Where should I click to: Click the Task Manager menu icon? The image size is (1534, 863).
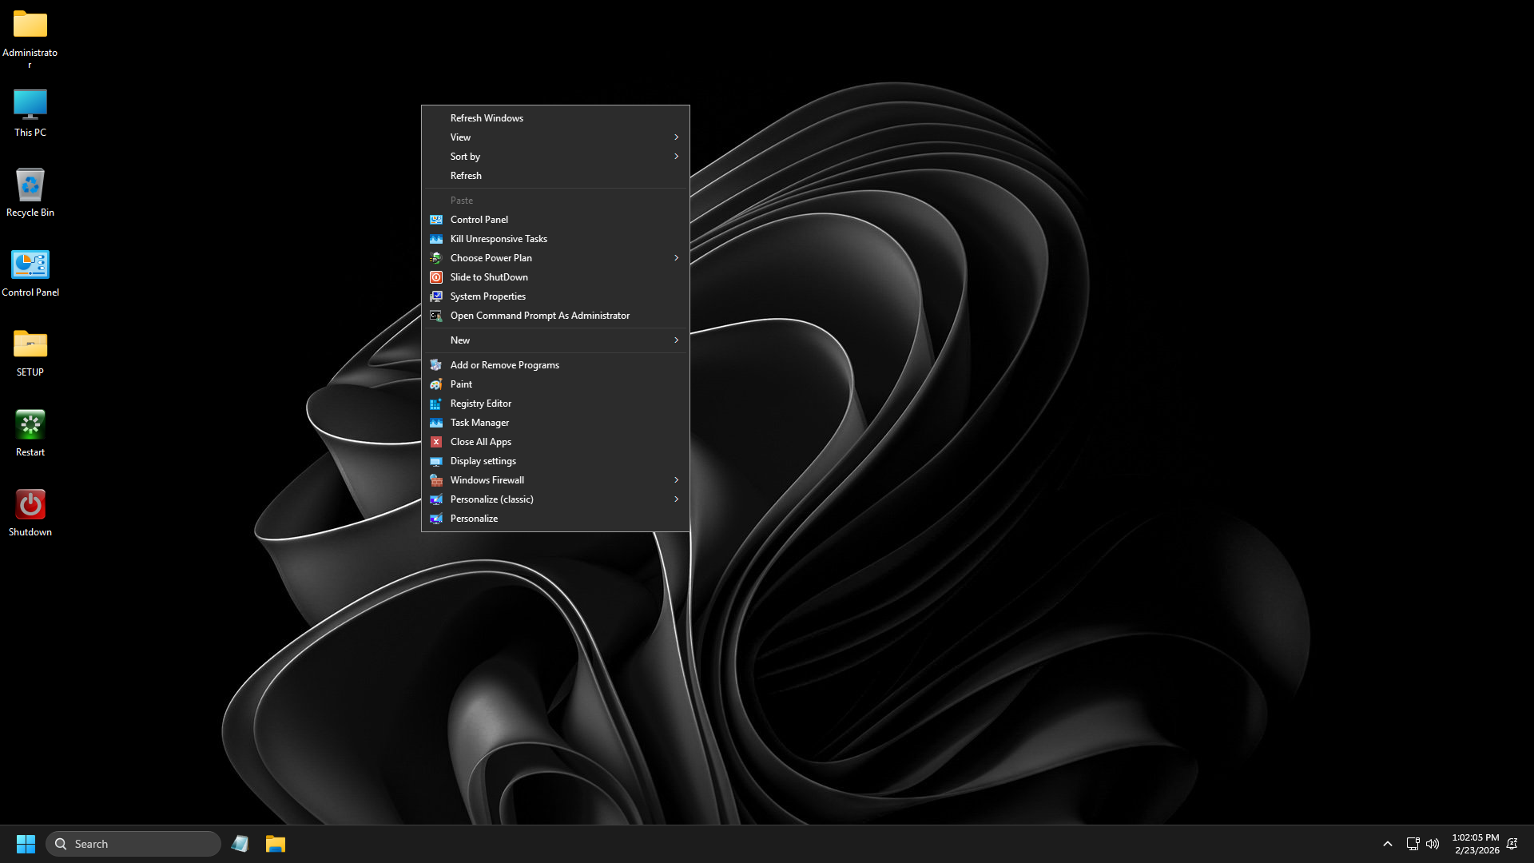(x=436, y=423)
